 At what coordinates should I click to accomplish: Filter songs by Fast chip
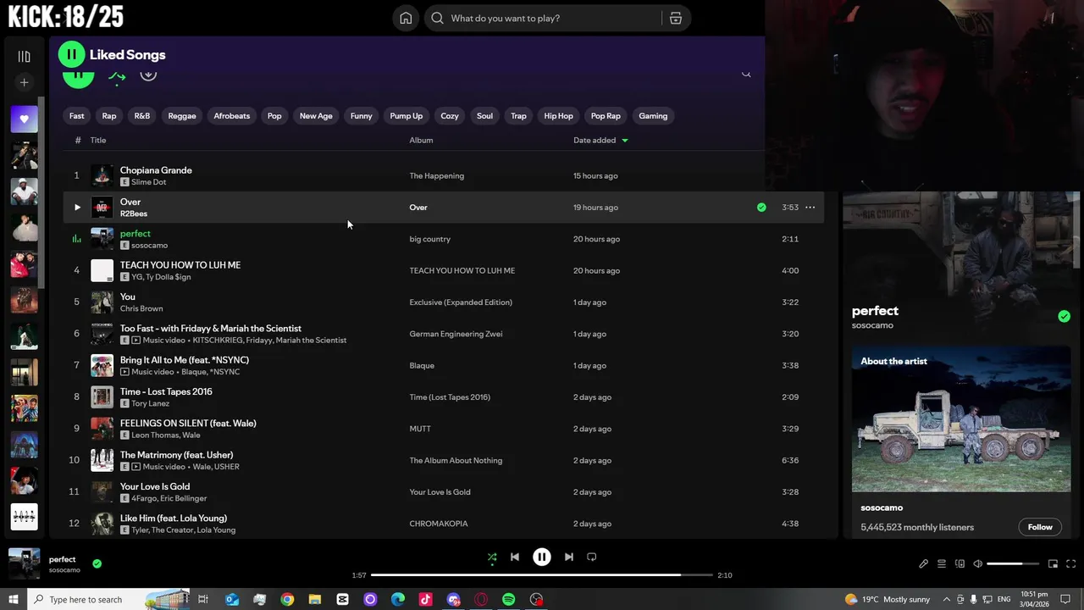pos(76,116)
